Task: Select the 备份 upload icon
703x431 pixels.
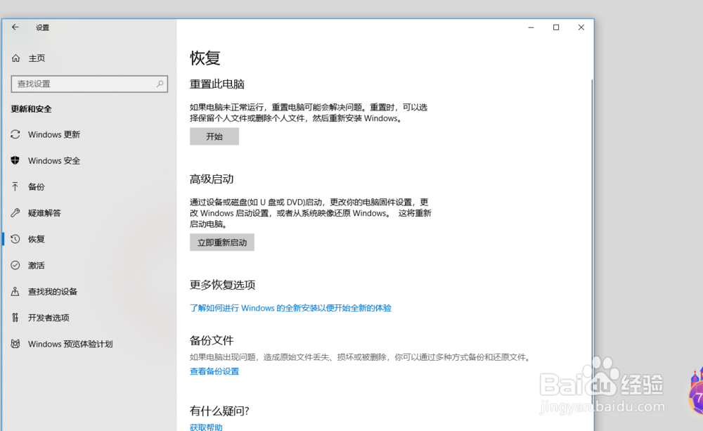Action: click(15, 186)
